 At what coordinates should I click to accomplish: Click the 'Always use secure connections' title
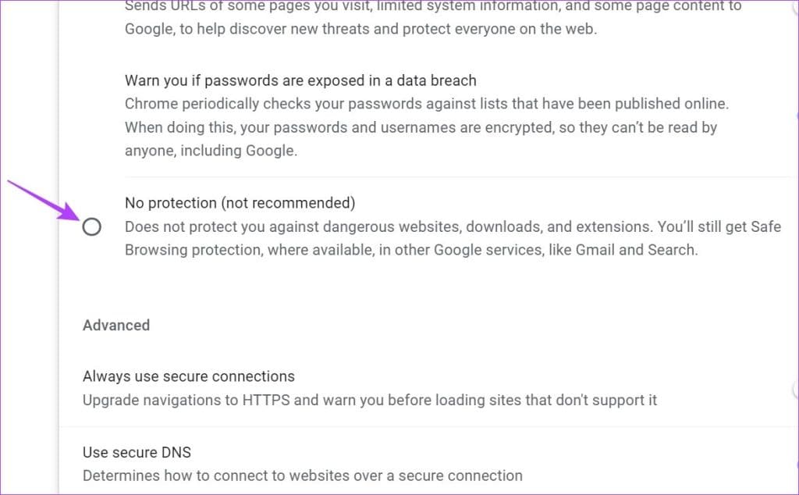[188, 376]
